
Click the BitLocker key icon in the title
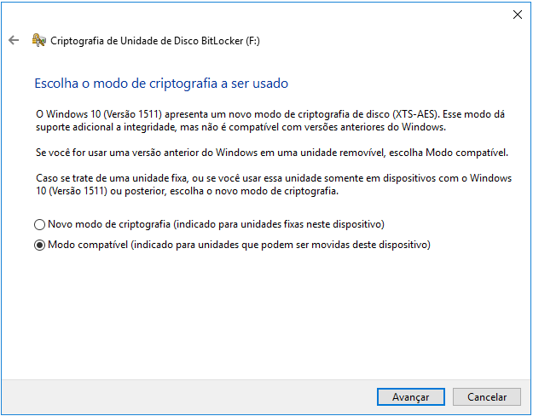tap(38, 40)
